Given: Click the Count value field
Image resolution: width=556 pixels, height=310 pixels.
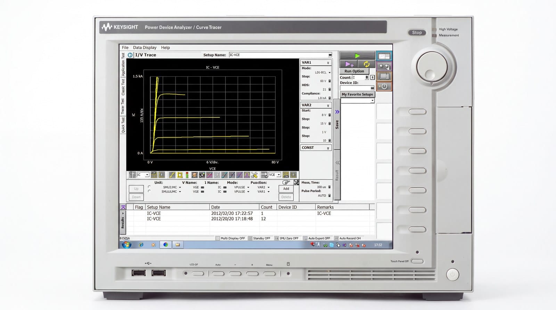Looking at the screenshot, I should pos(360,77).
